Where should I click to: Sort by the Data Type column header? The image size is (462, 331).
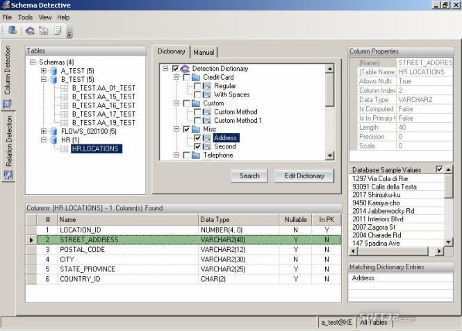pos(238,219)
